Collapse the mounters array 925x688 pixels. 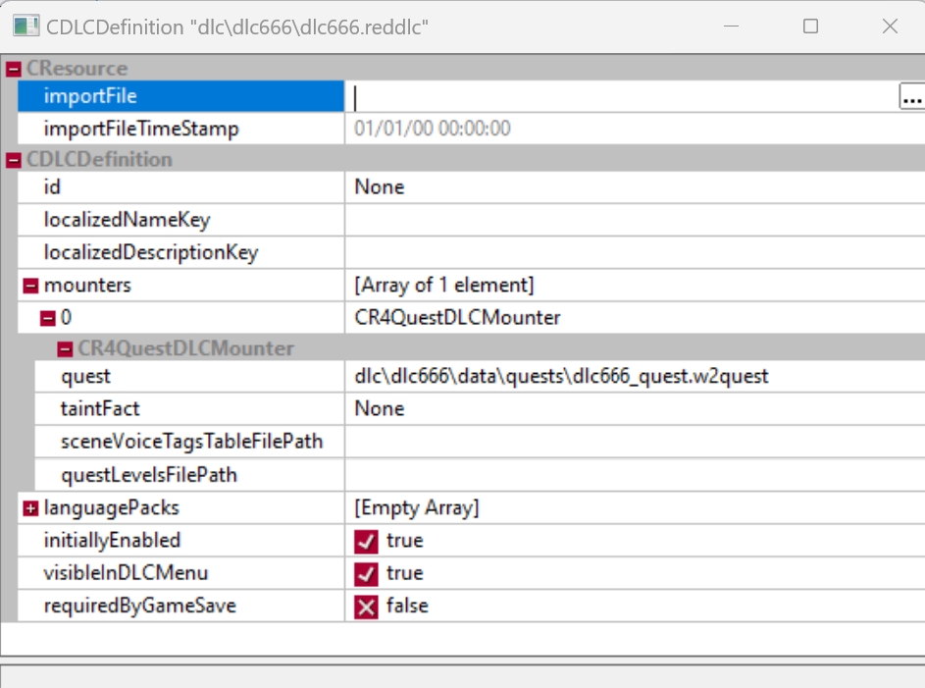coord(30,286)
